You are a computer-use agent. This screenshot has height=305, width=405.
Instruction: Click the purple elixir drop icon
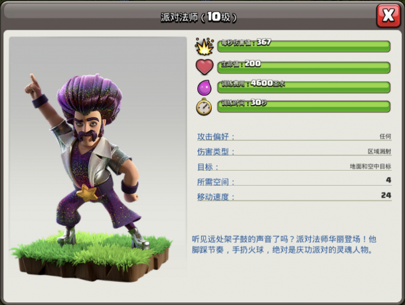pyautogui.click(x=204, y=88)
